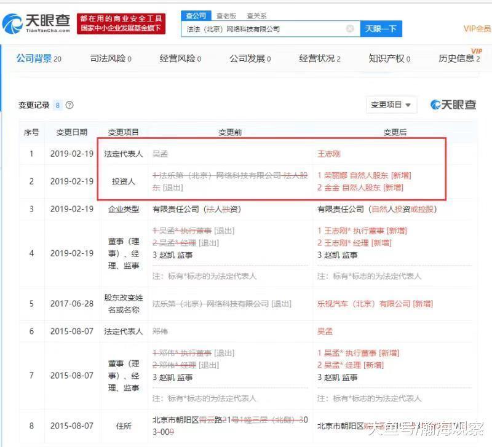Open 王志刚 legal representative link in row 1

tap(328, 154)
